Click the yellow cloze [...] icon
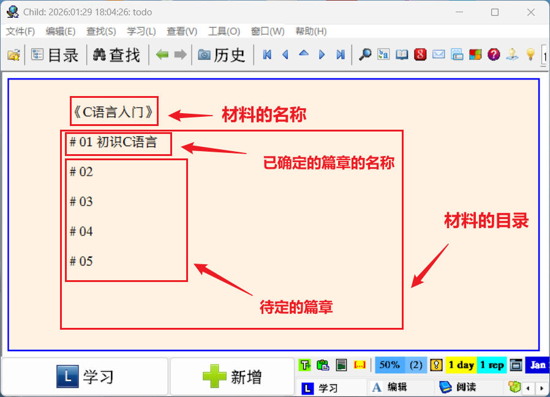 (x=360, y=365)
